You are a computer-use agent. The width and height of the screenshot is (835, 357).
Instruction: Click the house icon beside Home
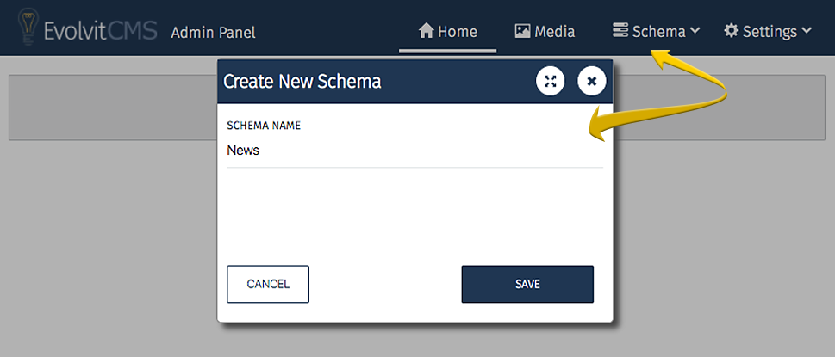426,31
